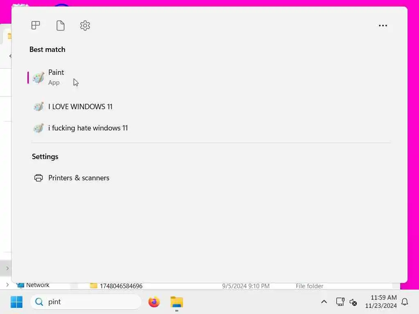Open the clock showing 11:59 AM

tap(381, 301)
